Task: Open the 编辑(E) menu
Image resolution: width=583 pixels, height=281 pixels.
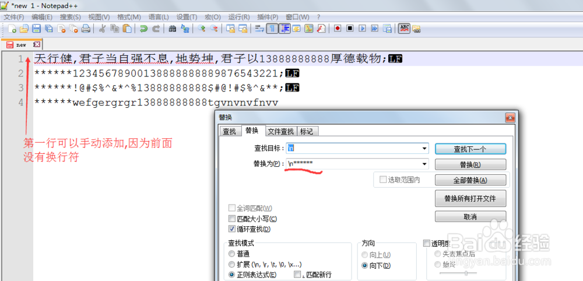Action: pyautogui.click(x=42, y=17)
